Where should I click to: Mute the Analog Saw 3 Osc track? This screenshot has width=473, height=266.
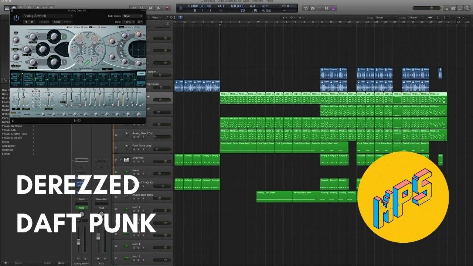[x=135, y=137]
